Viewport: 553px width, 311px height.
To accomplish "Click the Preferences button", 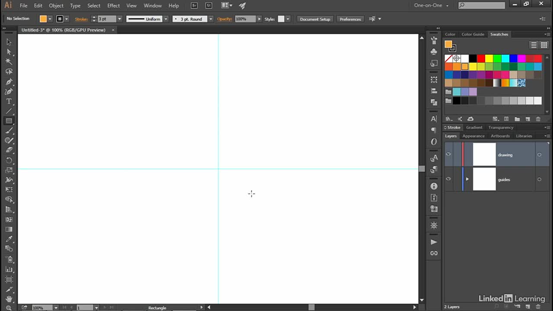I will (350, 19).
